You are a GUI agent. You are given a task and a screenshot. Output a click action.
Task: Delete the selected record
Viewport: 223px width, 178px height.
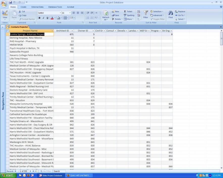pos(116,19)
